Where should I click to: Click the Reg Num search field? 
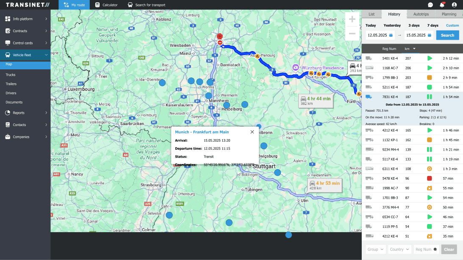(x=425, y=249)
